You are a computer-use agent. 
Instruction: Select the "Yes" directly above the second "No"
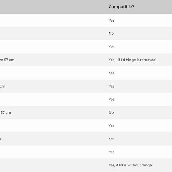click(x=112, y=100)
